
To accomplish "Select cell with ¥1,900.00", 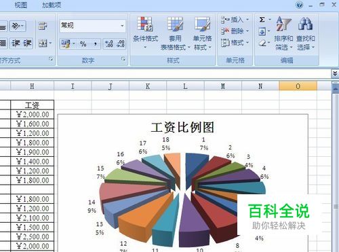I will click(32, 152).
